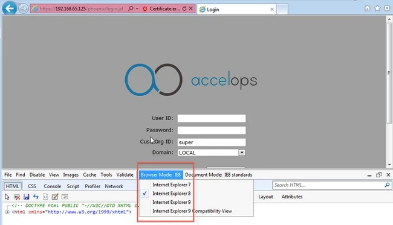Open the address bar search magnifier

(x=131, y=8)
